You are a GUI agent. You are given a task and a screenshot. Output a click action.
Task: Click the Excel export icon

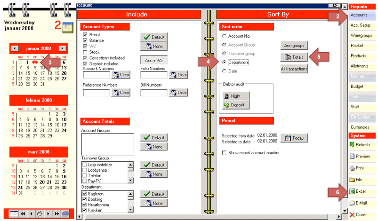click(x=353, y=192)
